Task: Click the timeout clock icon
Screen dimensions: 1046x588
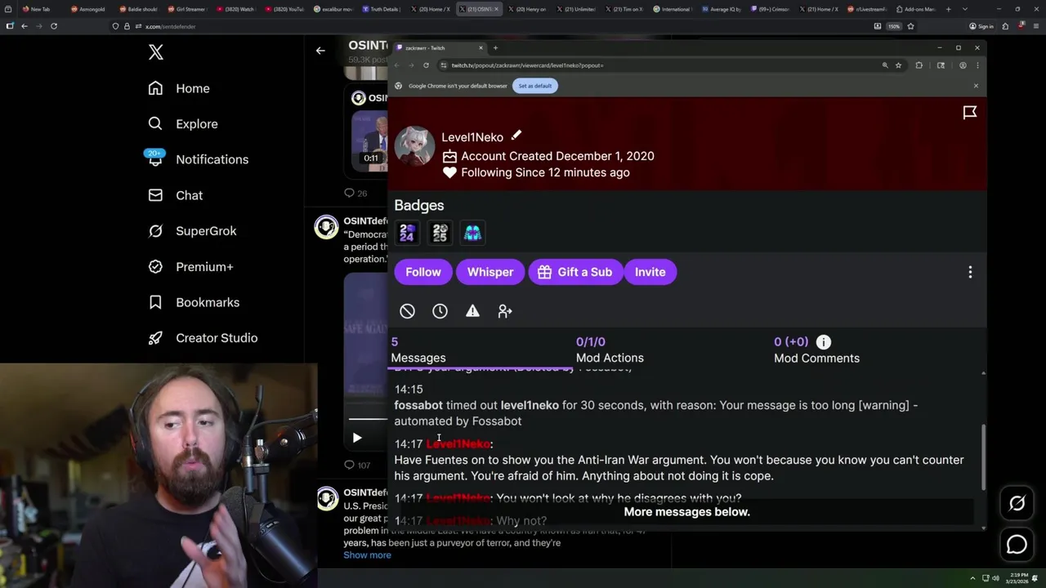Action: click(440, 311)
